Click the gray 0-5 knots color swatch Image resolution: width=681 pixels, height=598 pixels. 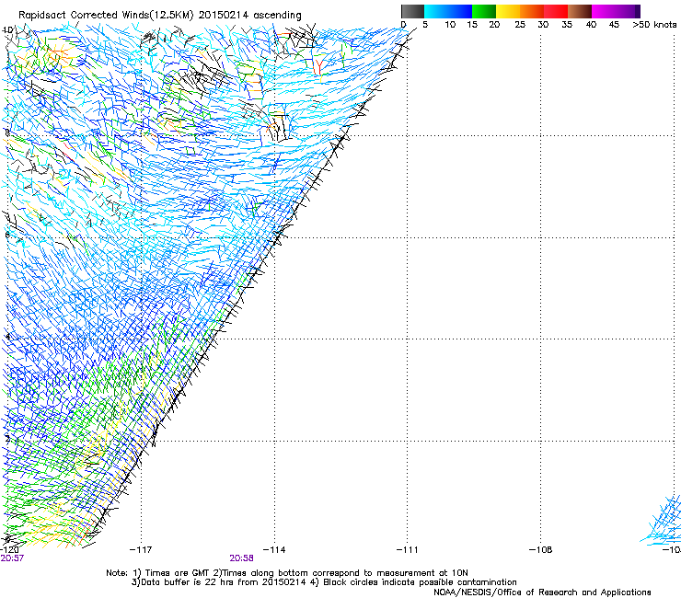click(412, 11)
